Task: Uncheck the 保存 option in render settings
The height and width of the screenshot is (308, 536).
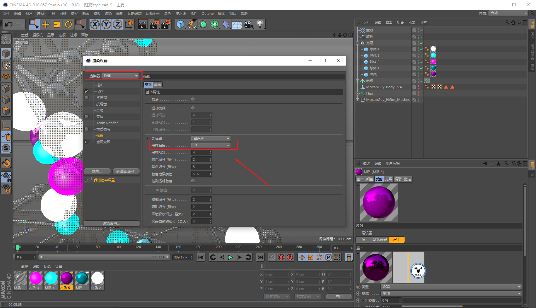Action: pos(87,91)
